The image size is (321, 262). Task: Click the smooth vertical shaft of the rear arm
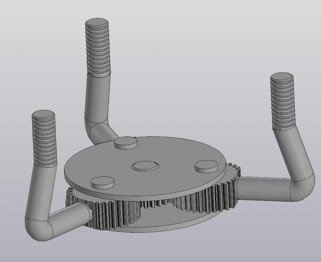click(x=97, y=95)
